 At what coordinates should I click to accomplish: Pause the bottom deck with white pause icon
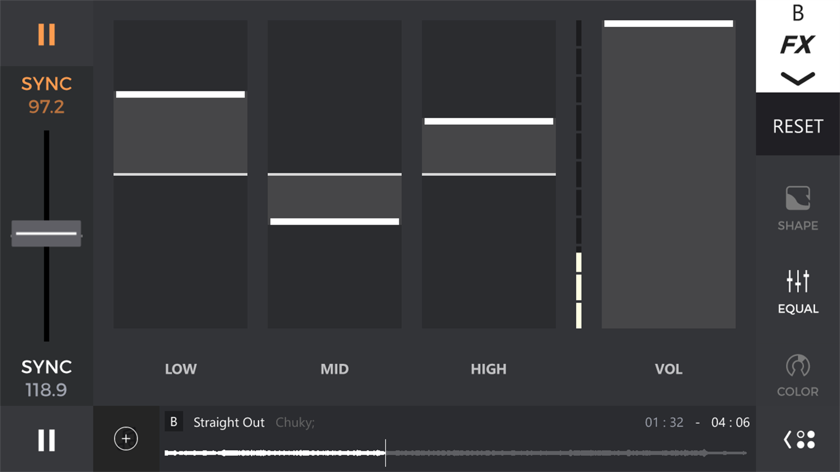click(x=46, y=440)
